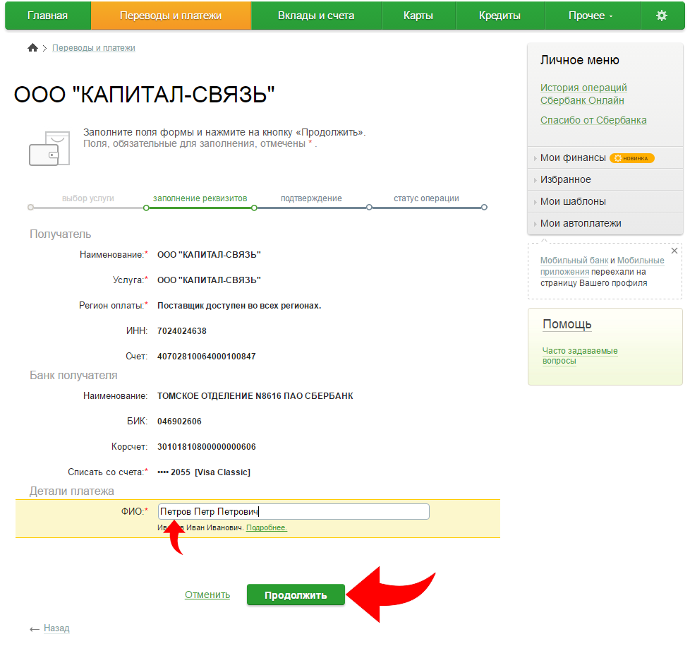This screenshot has width=690, height=651.
Task: Click the заполнение реквизитов step label
Action: 200,198
